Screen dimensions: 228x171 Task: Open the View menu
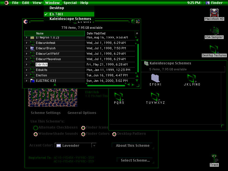coord(37,3)
